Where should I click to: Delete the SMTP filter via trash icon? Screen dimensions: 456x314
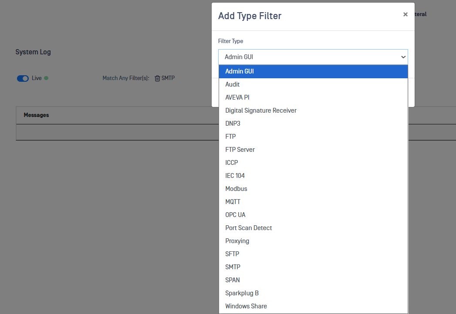pos(157,78)
